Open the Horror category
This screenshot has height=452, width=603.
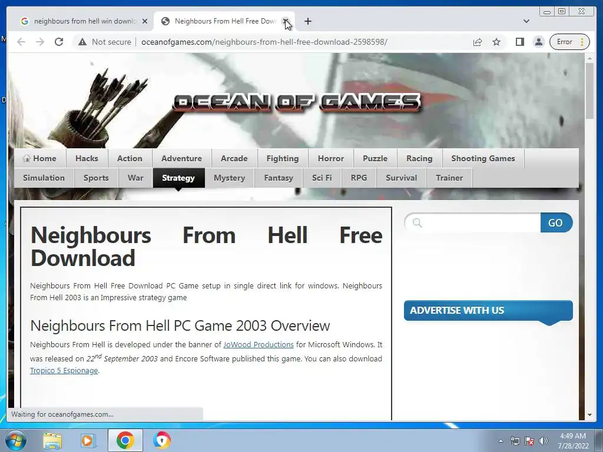[x=331, y=158]
